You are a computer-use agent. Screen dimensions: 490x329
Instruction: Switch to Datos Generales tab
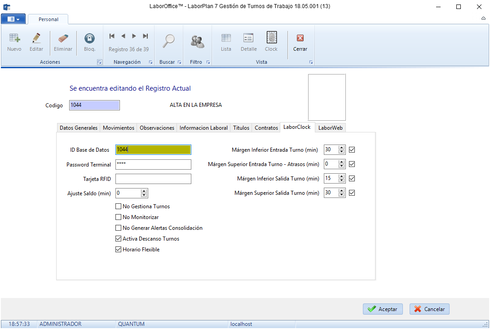pos(79,128)
